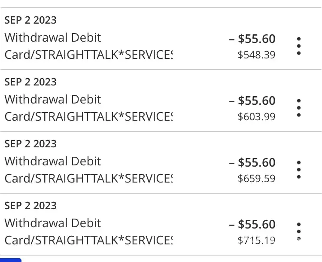322x262 pixels.
Task: Click the – $55.60 amount above $715.19
Action: tap(252, 224)
